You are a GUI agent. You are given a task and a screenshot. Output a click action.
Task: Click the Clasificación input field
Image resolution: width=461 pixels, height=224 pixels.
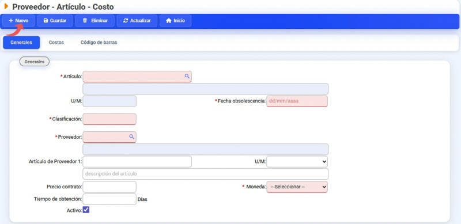(109, 119)
